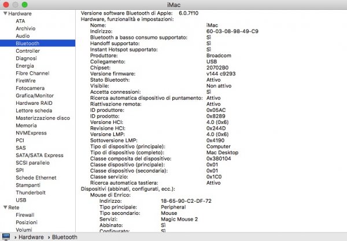Select Hardware RAID in the sidebar
The height and width of the screenshot is (241, 347).
click(x=34, y=103)
